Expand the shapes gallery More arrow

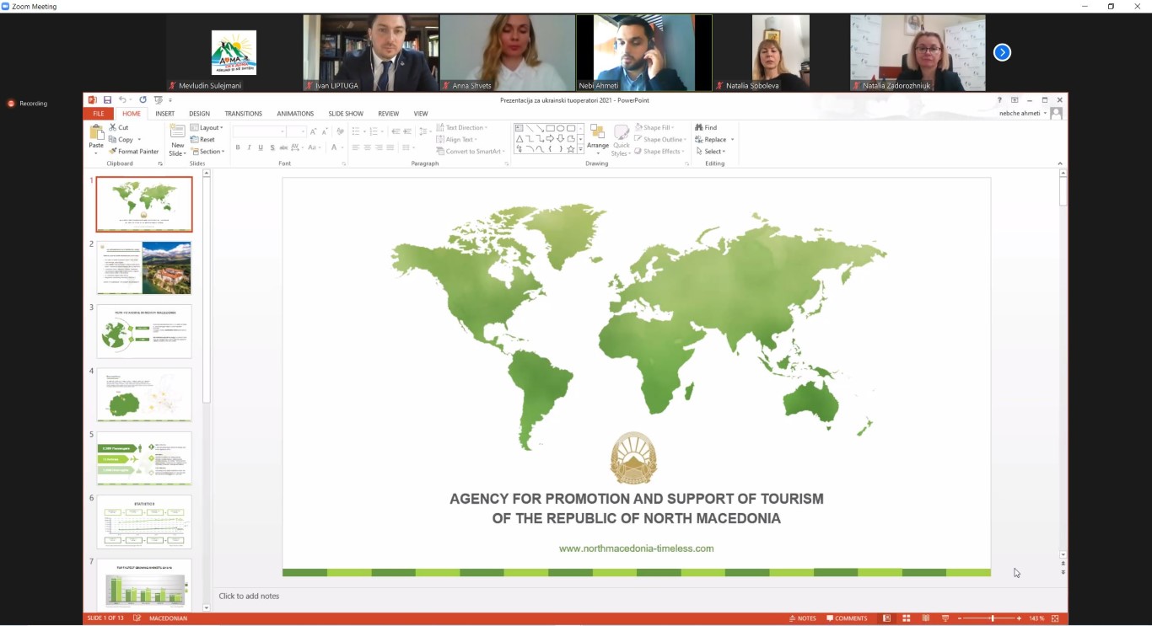point(580,150)
